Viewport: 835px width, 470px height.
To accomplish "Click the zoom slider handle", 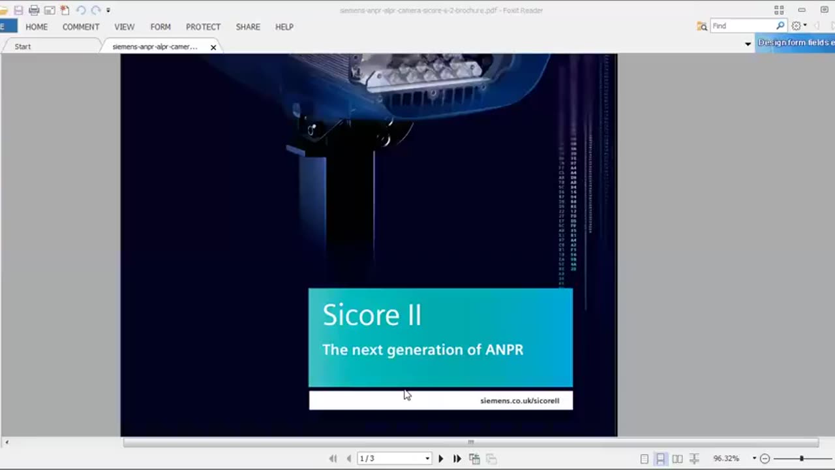I will 802,459.
